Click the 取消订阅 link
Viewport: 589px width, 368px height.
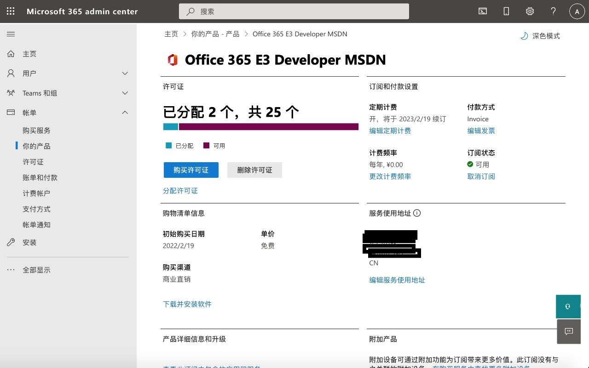pos(481,176)
